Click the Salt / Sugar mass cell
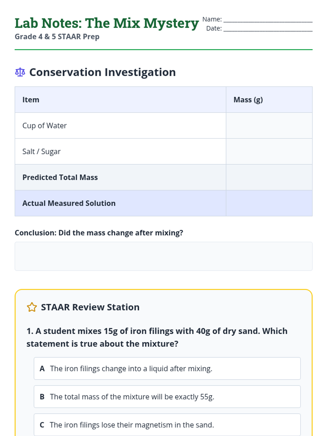 pyautogui.click(x=269, y=152)
